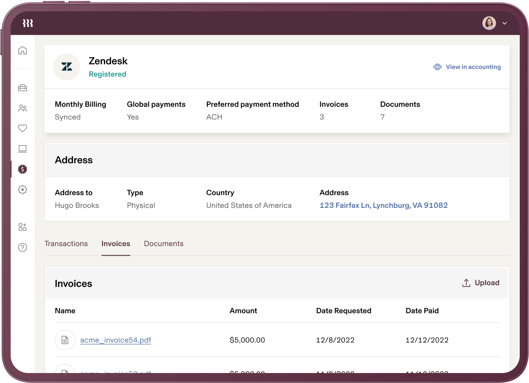Click the Amount column header
This screenshot has height=383, width=529.
click(x=243, y=311)
